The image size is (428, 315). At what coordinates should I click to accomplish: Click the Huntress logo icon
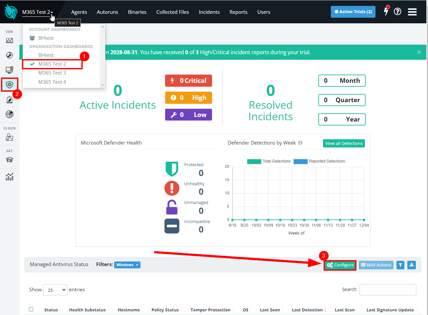(x=11, y=12)
